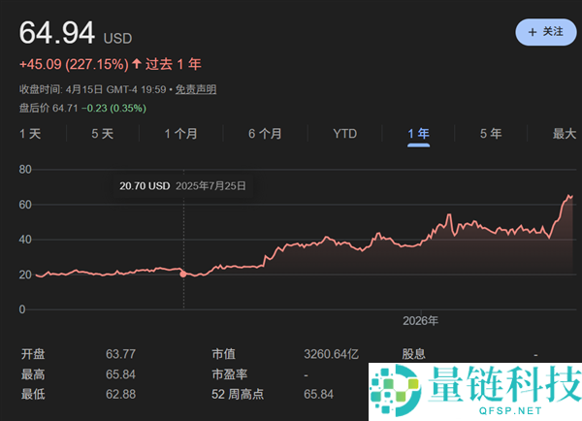Click the 2026年 axis label
582x421 pixels.
click(x=420, y=320)
